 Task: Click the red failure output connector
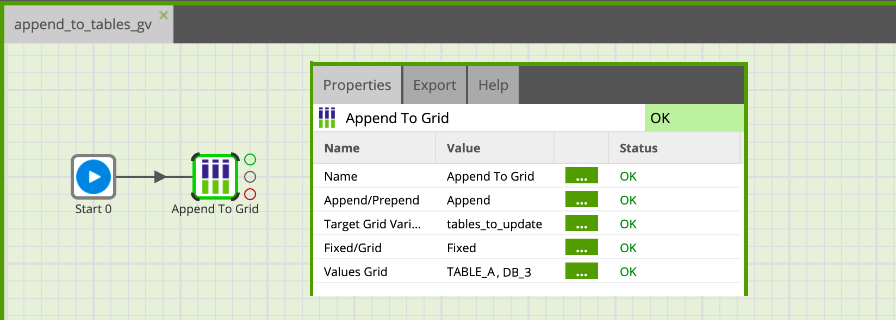coord(250,194)
